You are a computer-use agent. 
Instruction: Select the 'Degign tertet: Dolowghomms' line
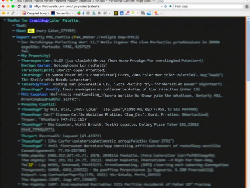click(64, 65)
